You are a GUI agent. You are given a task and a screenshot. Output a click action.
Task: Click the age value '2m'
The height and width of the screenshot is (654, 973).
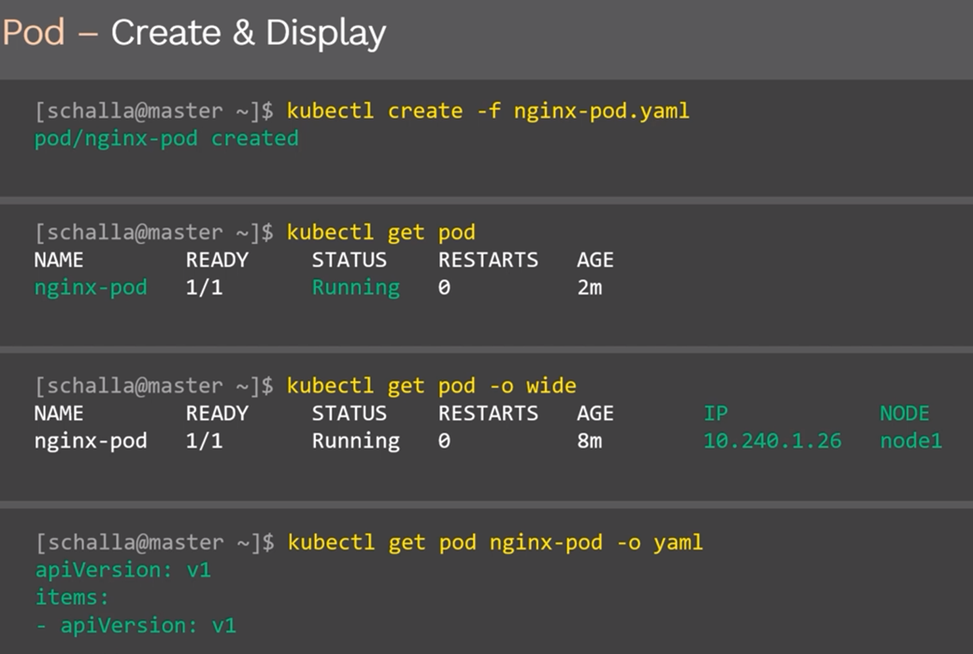pos(590,288)
